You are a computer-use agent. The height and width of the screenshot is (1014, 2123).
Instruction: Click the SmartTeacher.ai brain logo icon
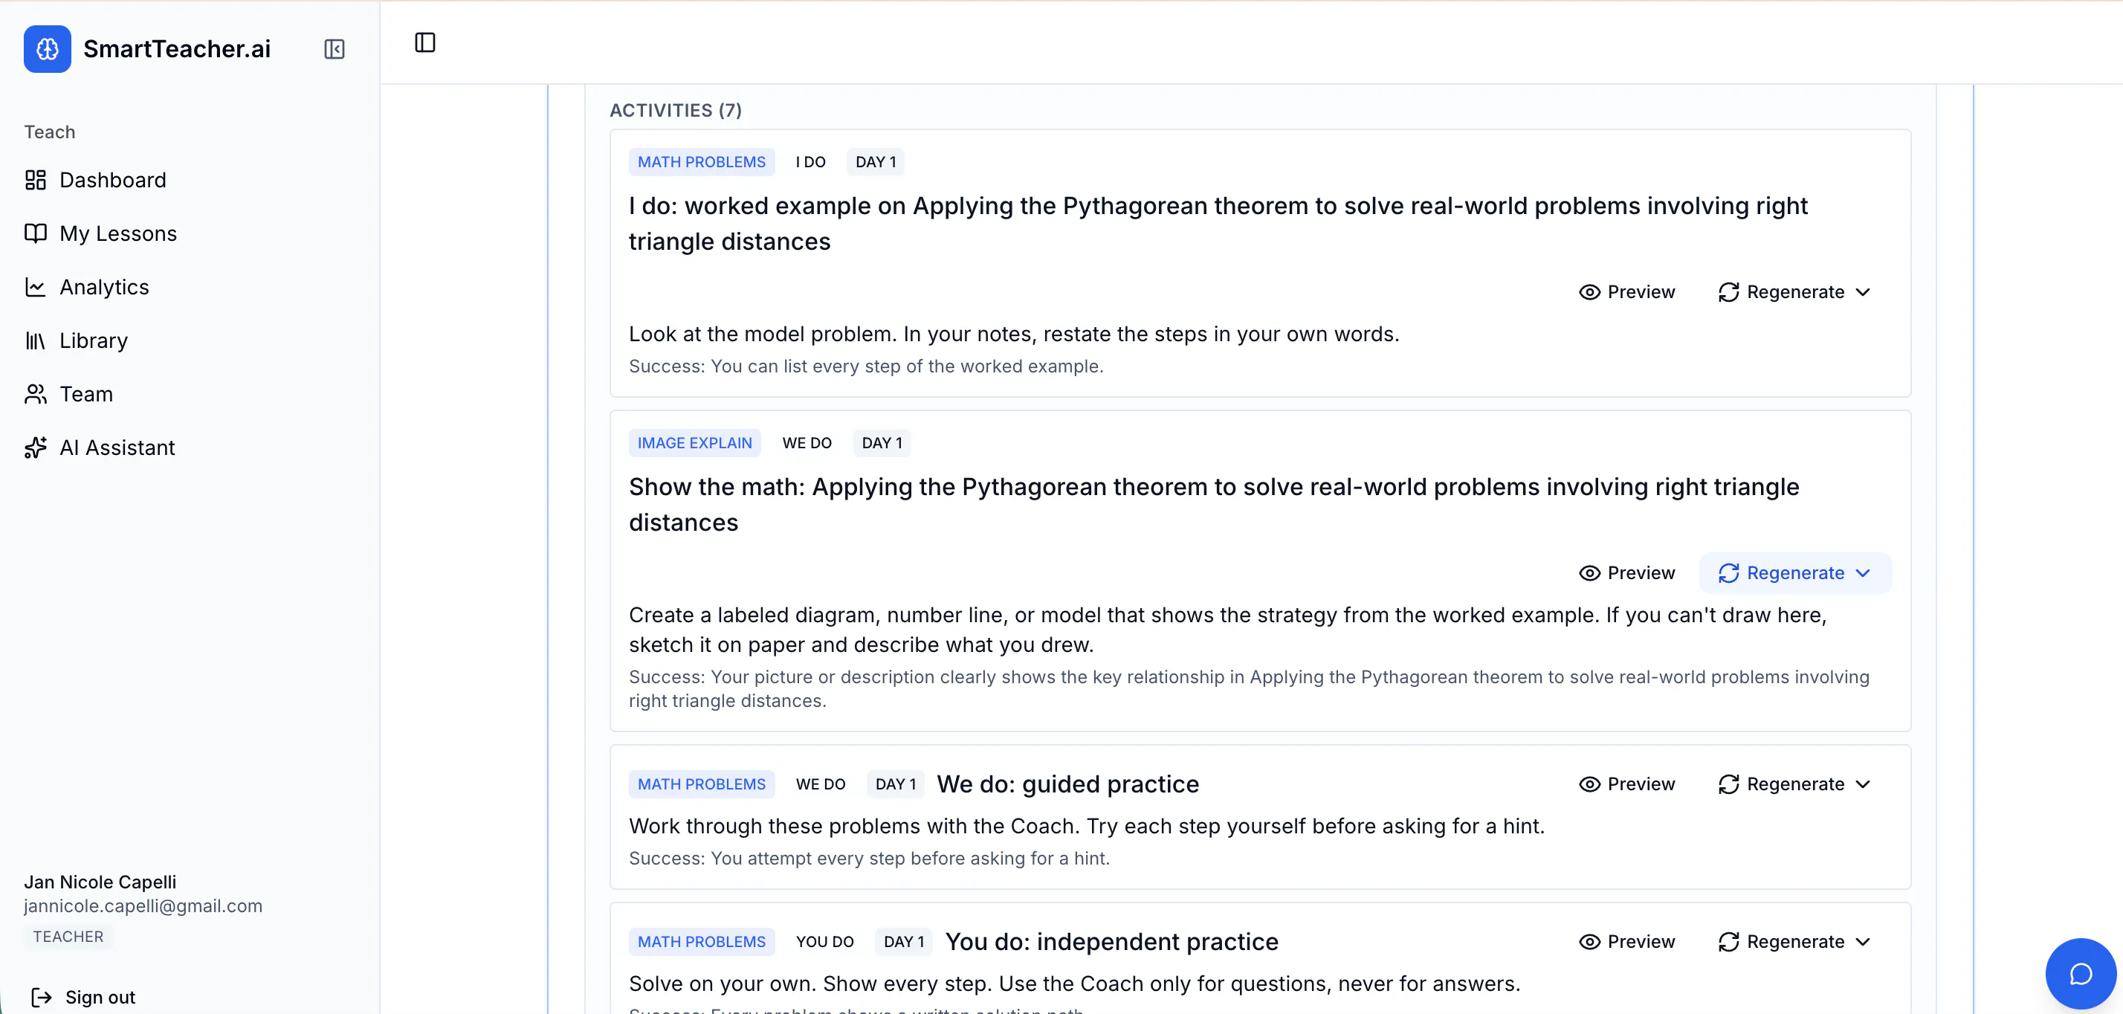click(x=47, y=48)
